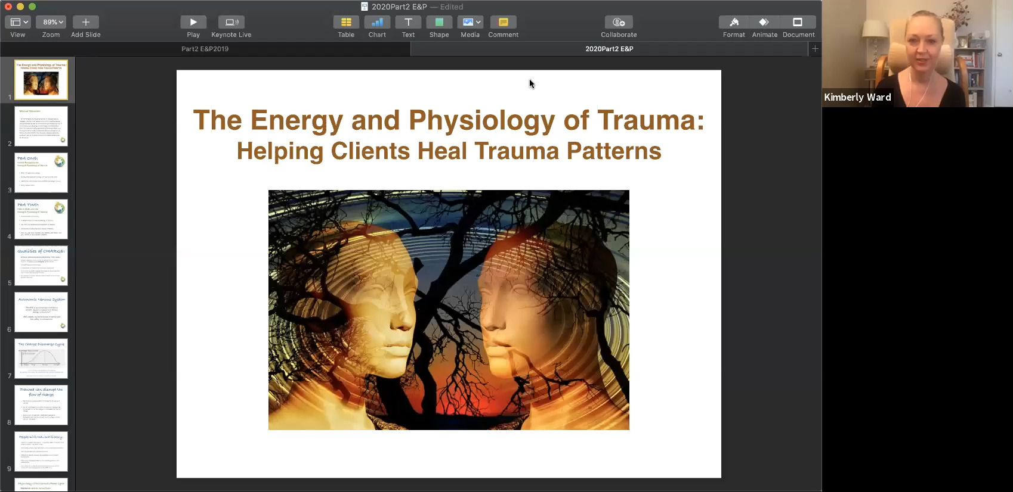Image resolution: width=1013 pixels, height=492 pixels.
Task: Select slide 6 Autonomic Nervous System thumbnail
Action: point(41,312)
